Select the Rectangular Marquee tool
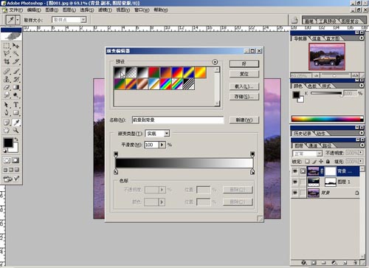Viewport: 369px width, 268px height. click(7, 46)
